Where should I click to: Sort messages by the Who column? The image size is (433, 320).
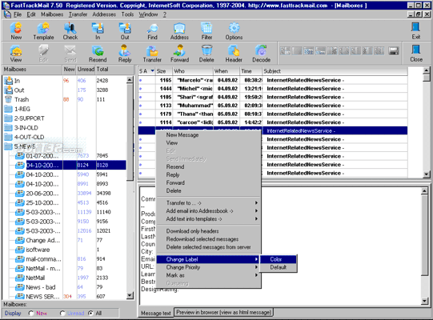click(x=193, y=71)
